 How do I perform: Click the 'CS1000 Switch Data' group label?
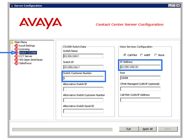[74, 47]
